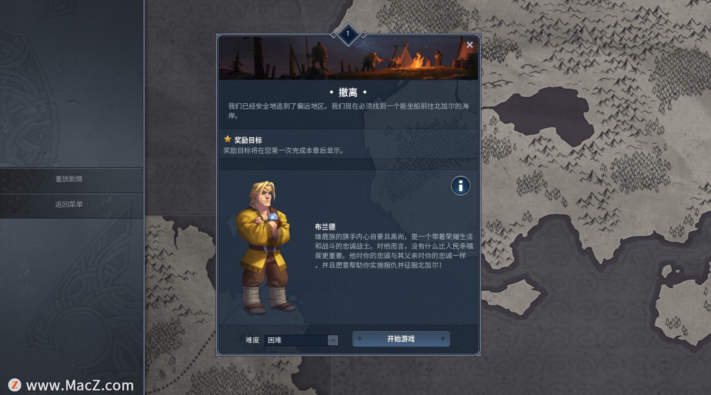Viewport: 711px width, 395px height.
Task: Click the campfire banner image
Action: click(x=348, y=58)
